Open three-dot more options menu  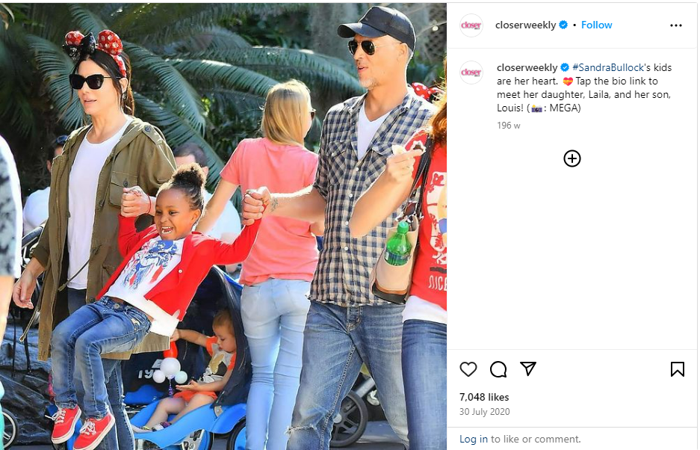click(x=676, y=25)
